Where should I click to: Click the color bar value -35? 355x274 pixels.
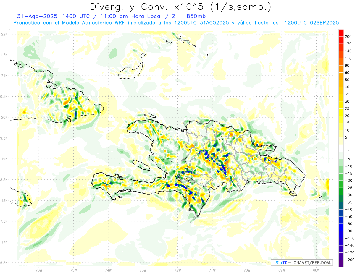pyautogui.click(x=349, y=202)
